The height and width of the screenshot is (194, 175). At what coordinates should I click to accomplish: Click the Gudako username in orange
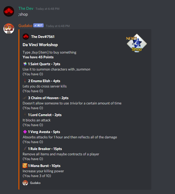pyautogui.click(x=25, y=26)
